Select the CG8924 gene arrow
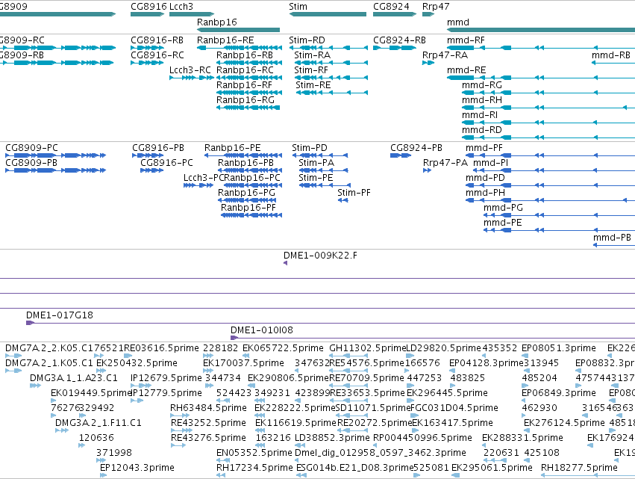 click(x=395, y=14)
